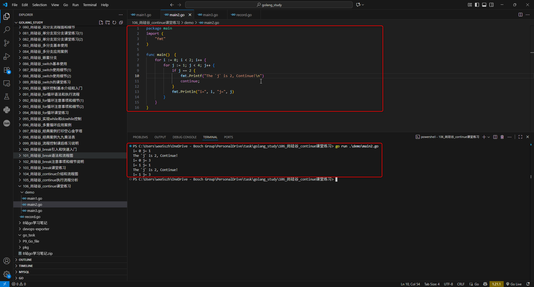Change Tab Size: 4 indentation setting
Viewport: 534px width, 287px height.
pos(432,284)
